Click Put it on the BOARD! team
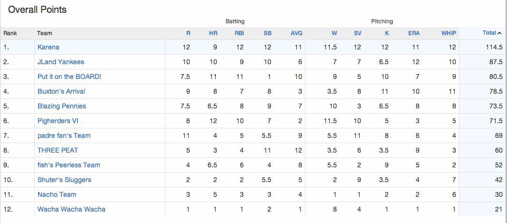The height and width of the screenshot is (223, 507). pyautogui.click(x=69, y=77)
